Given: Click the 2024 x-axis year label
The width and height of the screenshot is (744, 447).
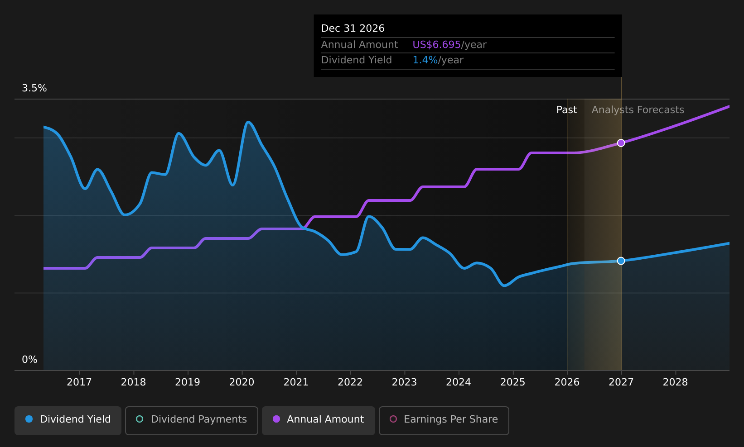Looking at the screenshot, I should tap(459, 382).
